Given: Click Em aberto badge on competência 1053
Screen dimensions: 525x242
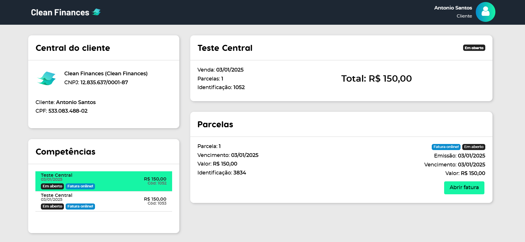Looking at the screenshot, I should coord(52,206).
